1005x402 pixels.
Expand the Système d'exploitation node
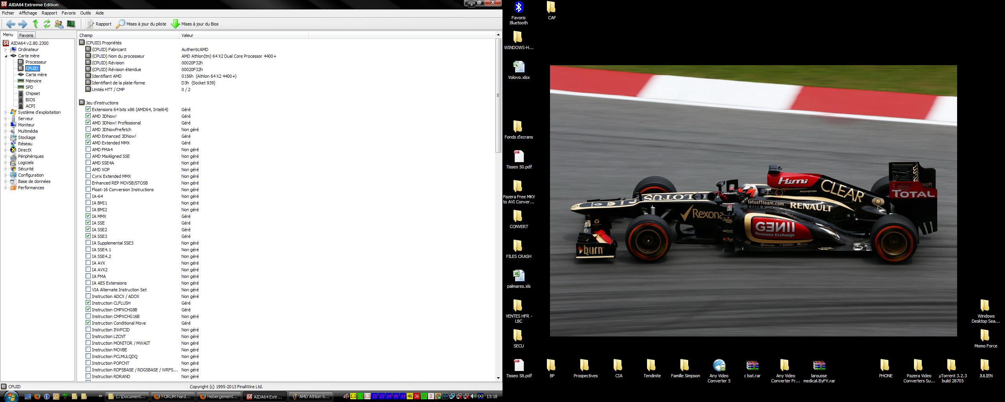[x=6, y=112]
